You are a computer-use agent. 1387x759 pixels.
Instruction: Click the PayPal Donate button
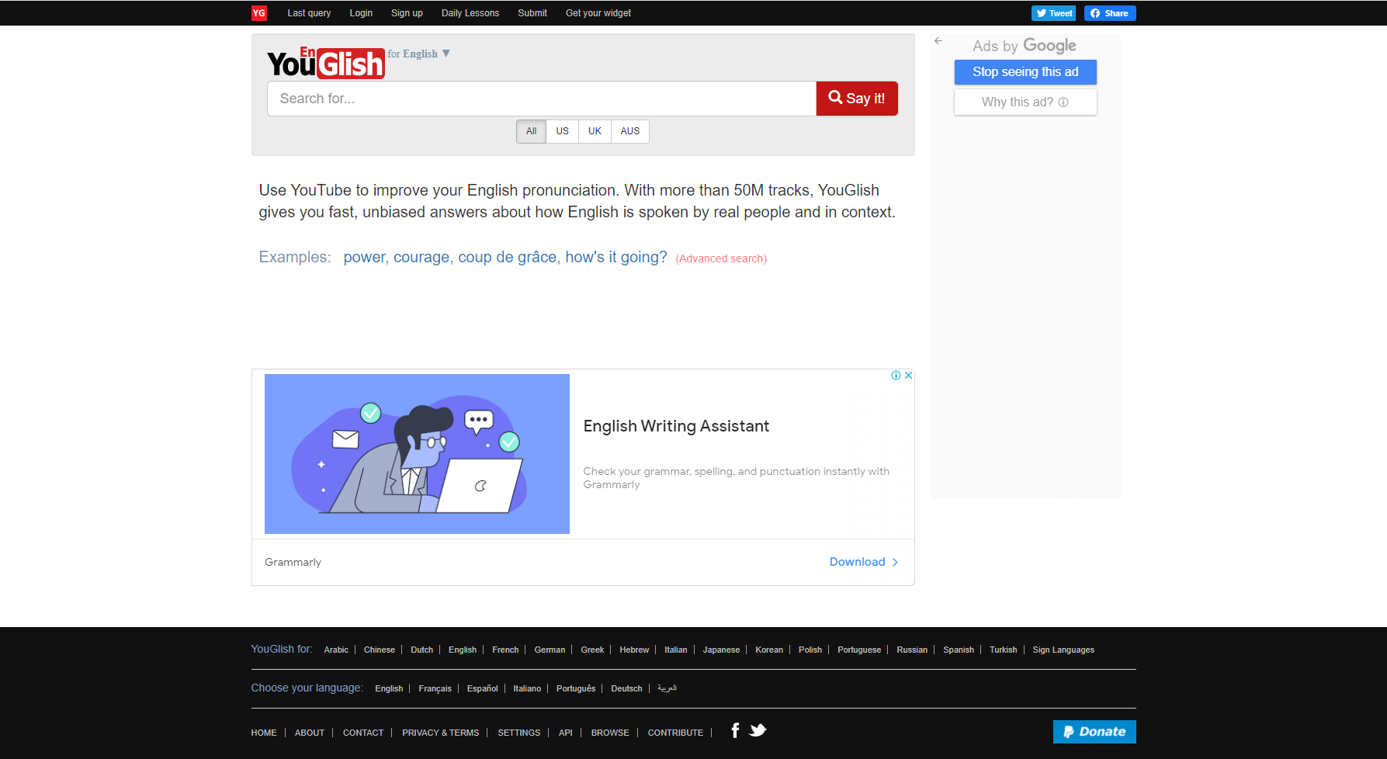point(1094,732)
